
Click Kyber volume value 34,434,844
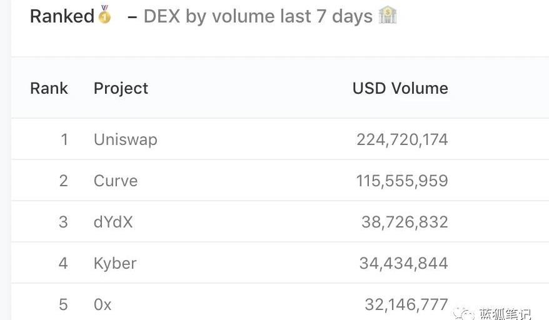point(403,263)
